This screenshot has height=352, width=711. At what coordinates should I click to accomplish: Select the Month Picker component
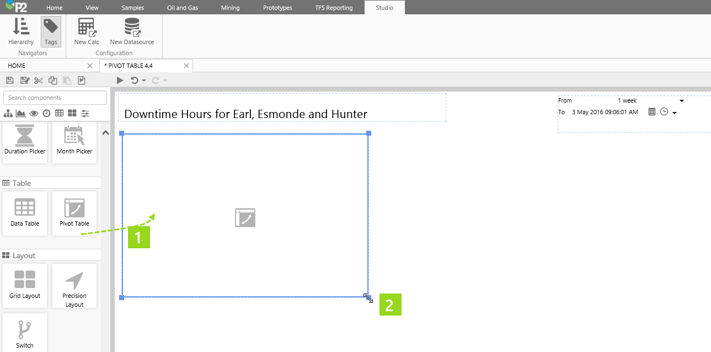click(74, 142)
